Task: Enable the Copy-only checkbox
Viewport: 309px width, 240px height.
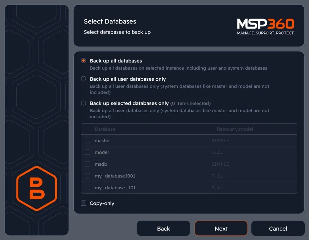Action: [x=84, y=203]
